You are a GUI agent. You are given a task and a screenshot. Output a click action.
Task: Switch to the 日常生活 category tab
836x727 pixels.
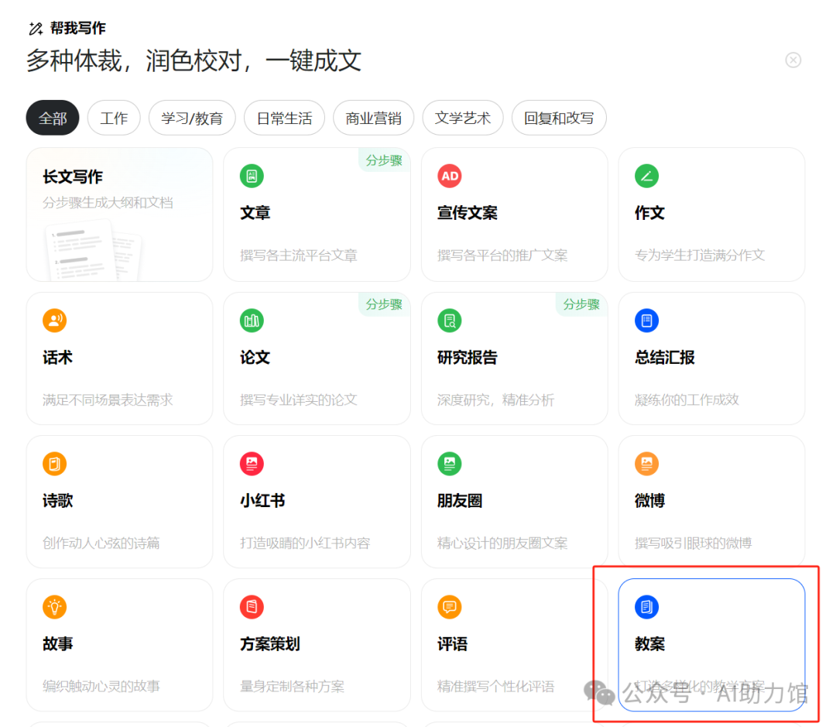(x=284, y=118)
